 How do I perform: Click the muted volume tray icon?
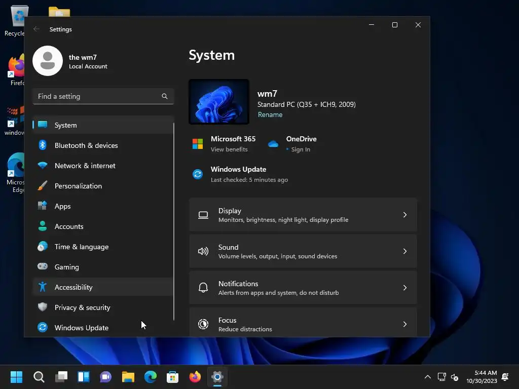point(455,377)
